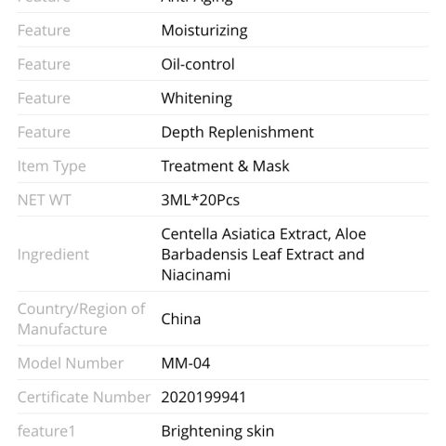
Task: Select the Treatment & Mask item type
Action: (225, 166)
